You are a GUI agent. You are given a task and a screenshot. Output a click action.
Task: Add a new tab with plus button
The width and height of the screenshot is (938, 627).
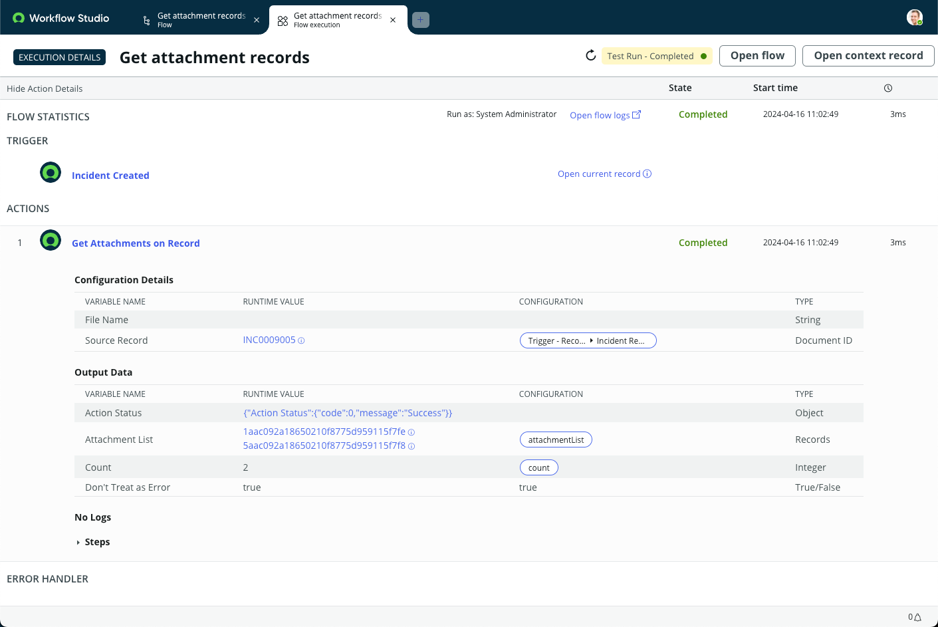(421, 20)
